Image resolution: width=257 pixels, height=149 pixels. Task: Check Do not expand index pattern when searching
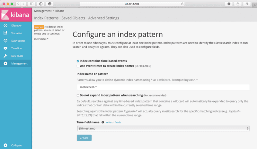click(x=78, y=95)
